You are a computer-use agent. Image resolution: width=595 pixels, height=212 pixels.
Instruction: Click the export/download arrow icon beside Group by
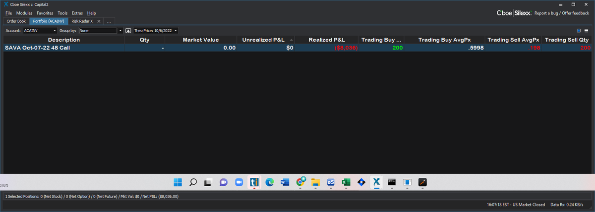click(x=128, y=31)
